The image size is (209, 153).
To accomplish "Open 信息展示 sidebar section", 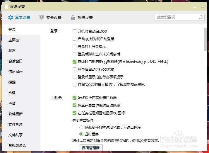I will click(21, 72).
